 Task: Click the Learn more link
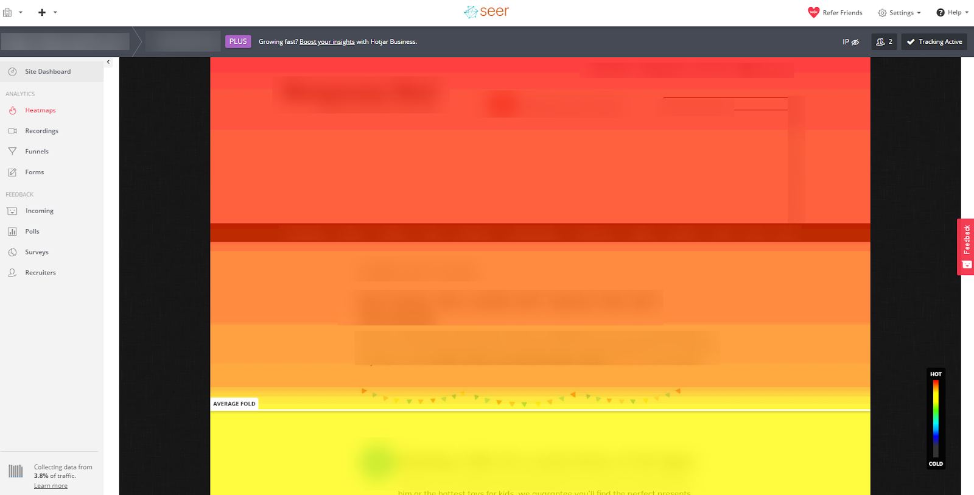click(x=51, y=486)
